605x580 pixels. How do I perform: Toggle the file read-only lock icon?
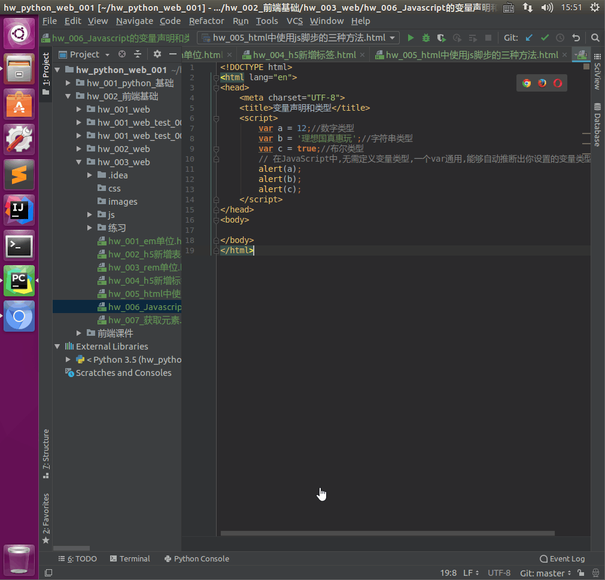pyautogui.click(x=580, y=573)
